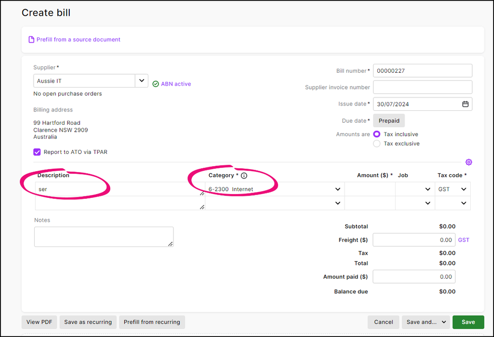Expand the Category dropdown for 6-2300 Internet
Image resolution: width=494 pixels, height=337 pixels.
[338, 189]
